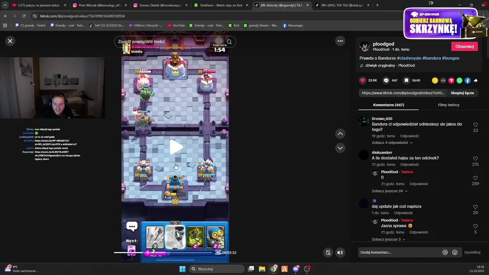This screenshot has width=489, height=275.
Task: Open the browser tab search dropdown arrow
Action: 5,5
